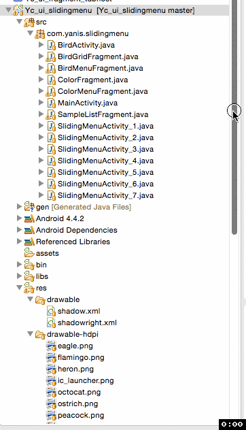The height and width of the screenshot is (430, 246).
Task: Click the octocat.png image icon
Action: tap(51, 392)
